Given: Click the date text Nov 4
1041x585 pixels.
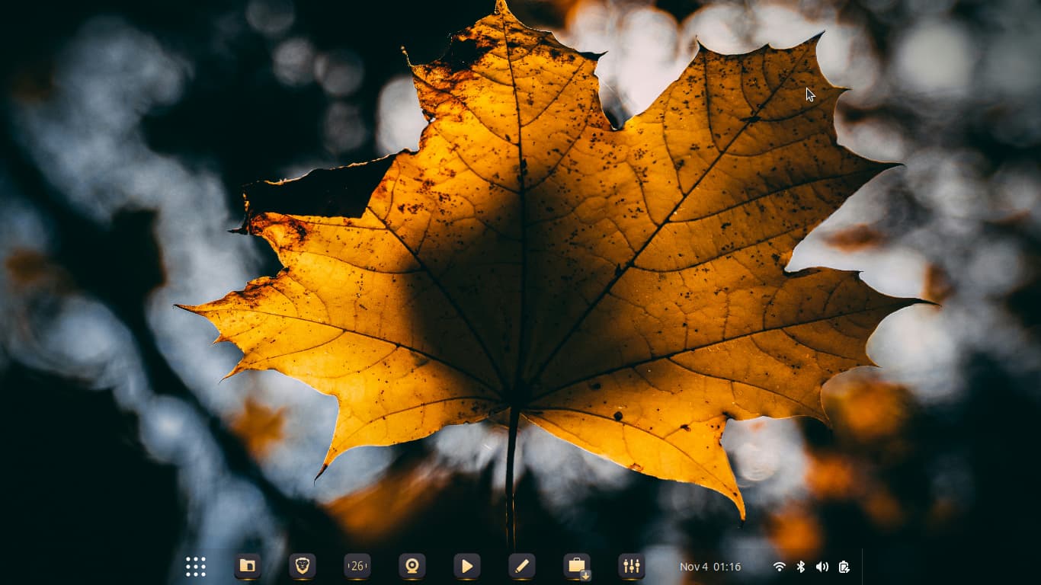Looking at the screenshot, I should point(693,567).
